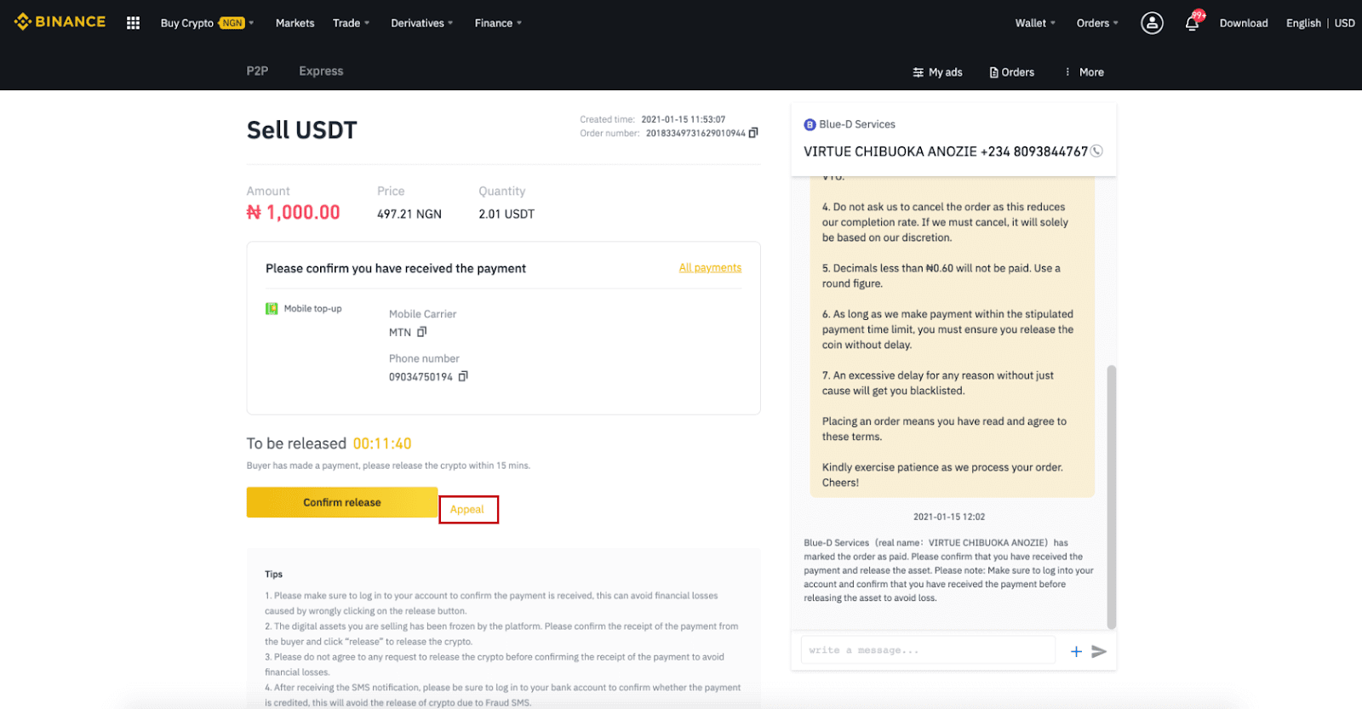Switch to the Express tab
This screenshot has height=709, width=1362.
point(321,71)
